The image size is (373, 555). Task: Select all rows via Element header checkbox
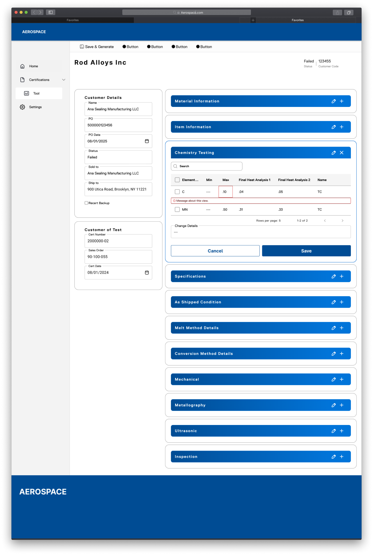[177, 180]
